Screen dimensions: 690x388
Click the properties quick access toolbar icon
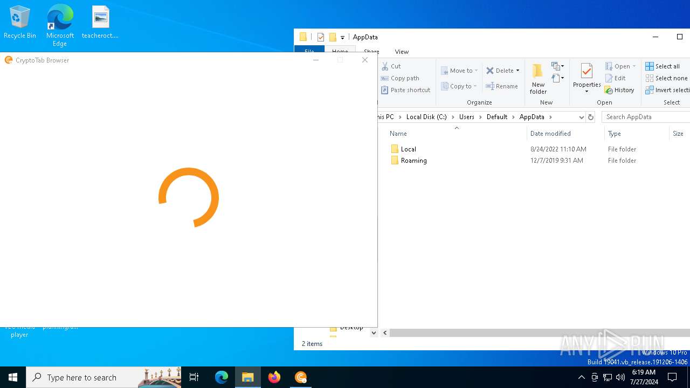click(x=321, y=37)
